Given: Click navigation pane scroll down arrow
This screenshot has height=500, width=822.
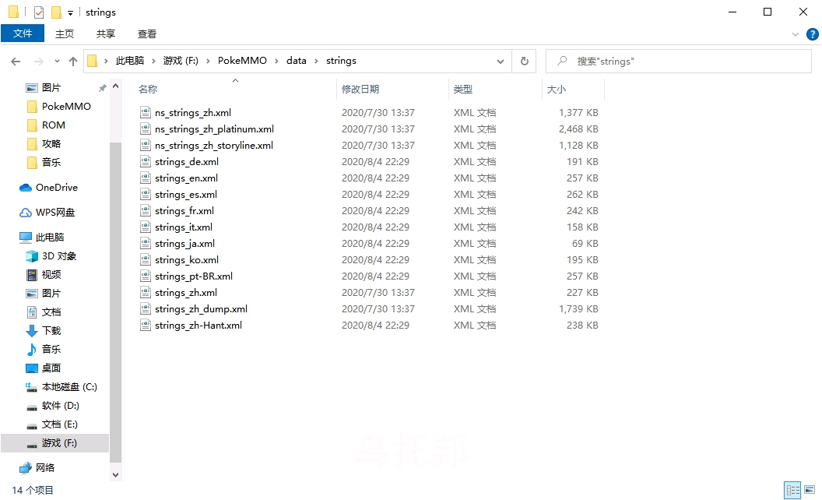Looking at the screenshot, I should (115, 475).
